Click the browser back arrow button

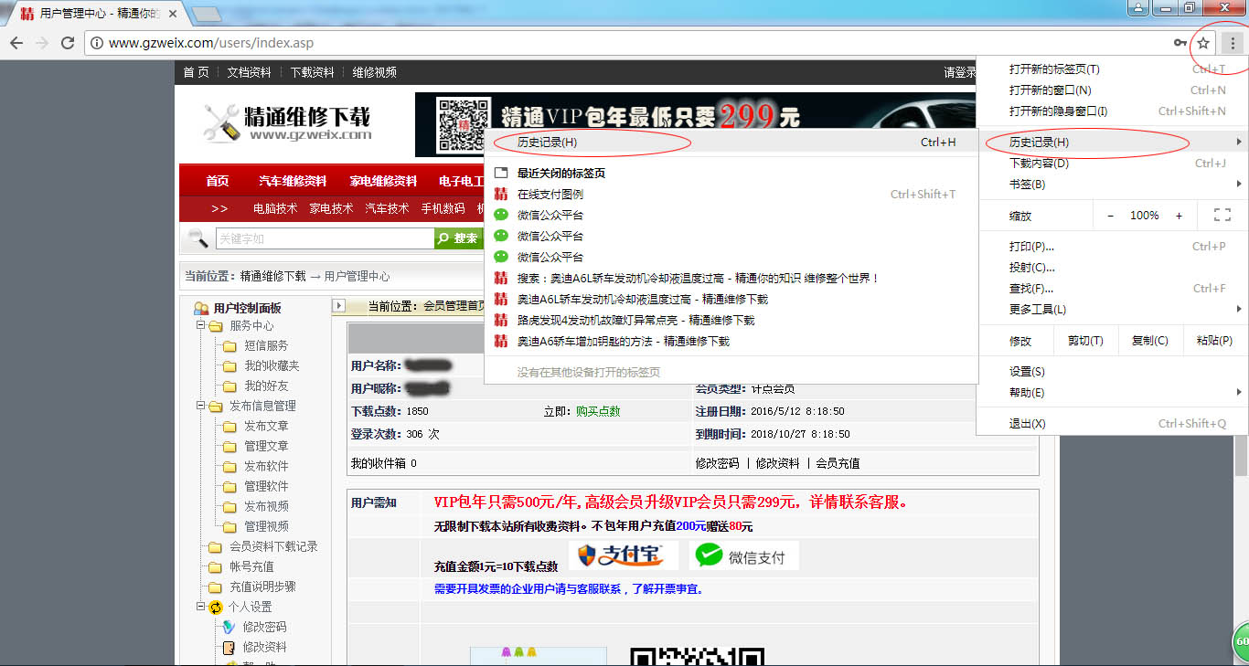point(16,43)
